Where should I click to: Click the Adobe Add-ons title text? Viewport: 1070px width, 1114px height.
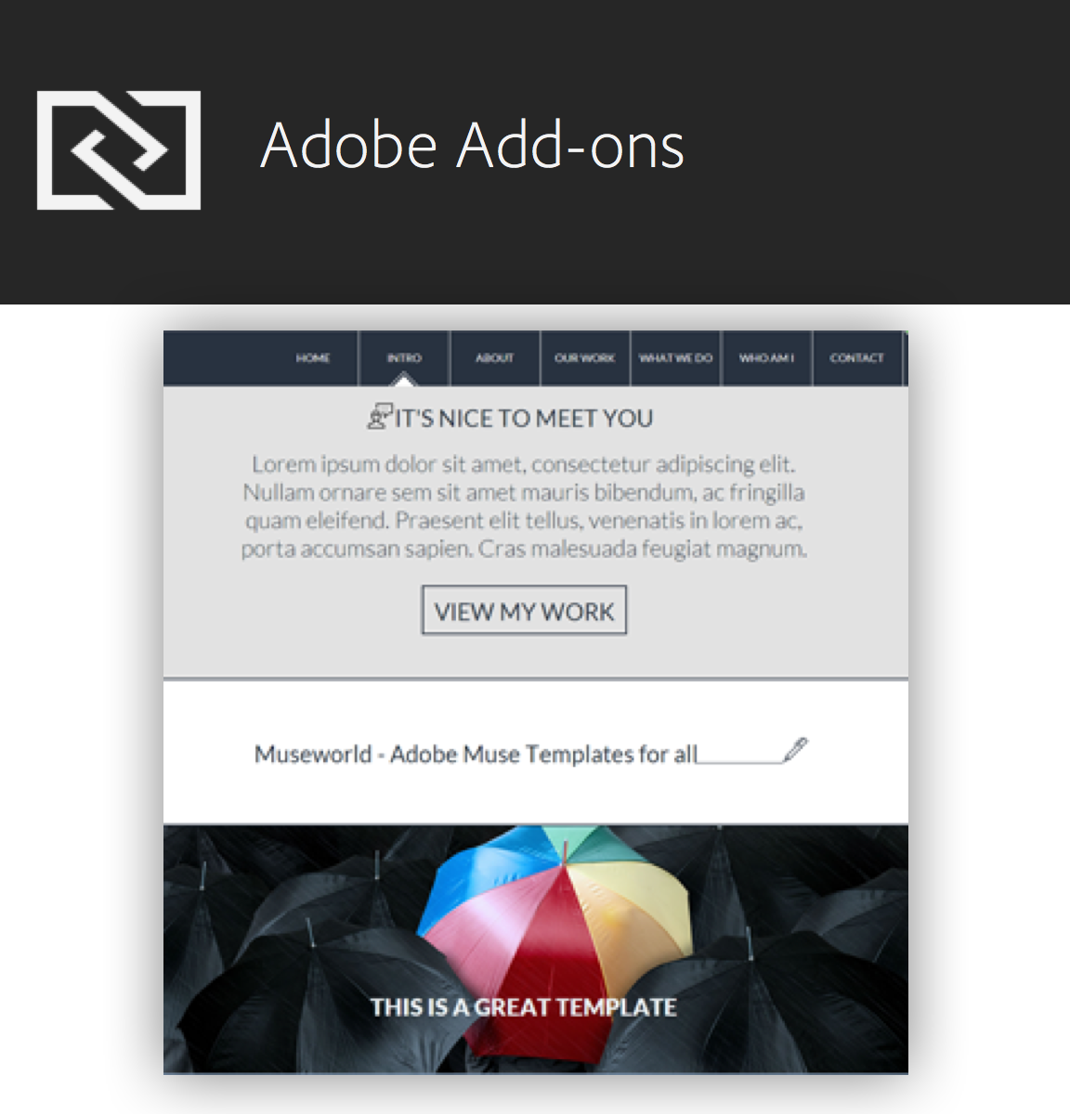(x=472, y=146)
